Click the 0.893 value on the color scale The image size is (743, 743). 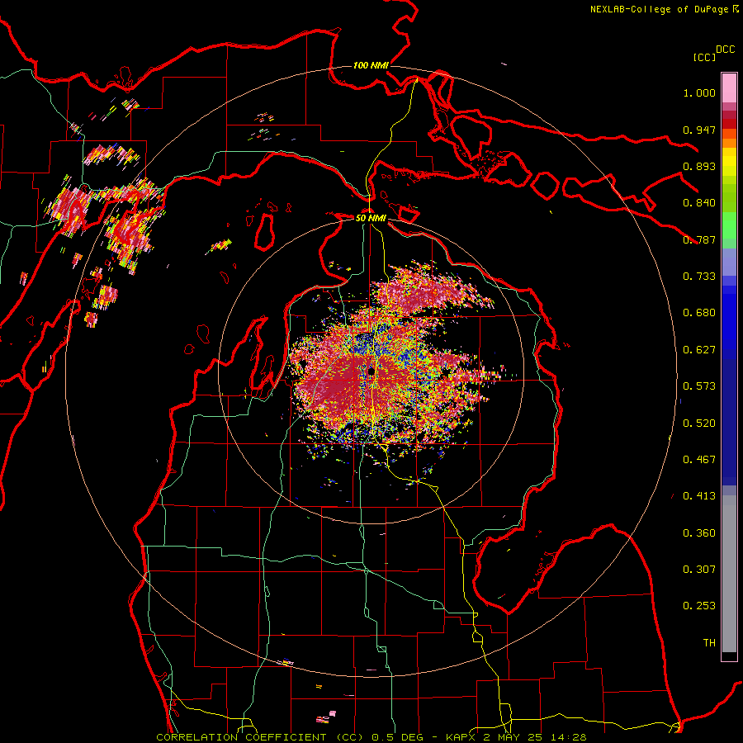tap(699, 166)
